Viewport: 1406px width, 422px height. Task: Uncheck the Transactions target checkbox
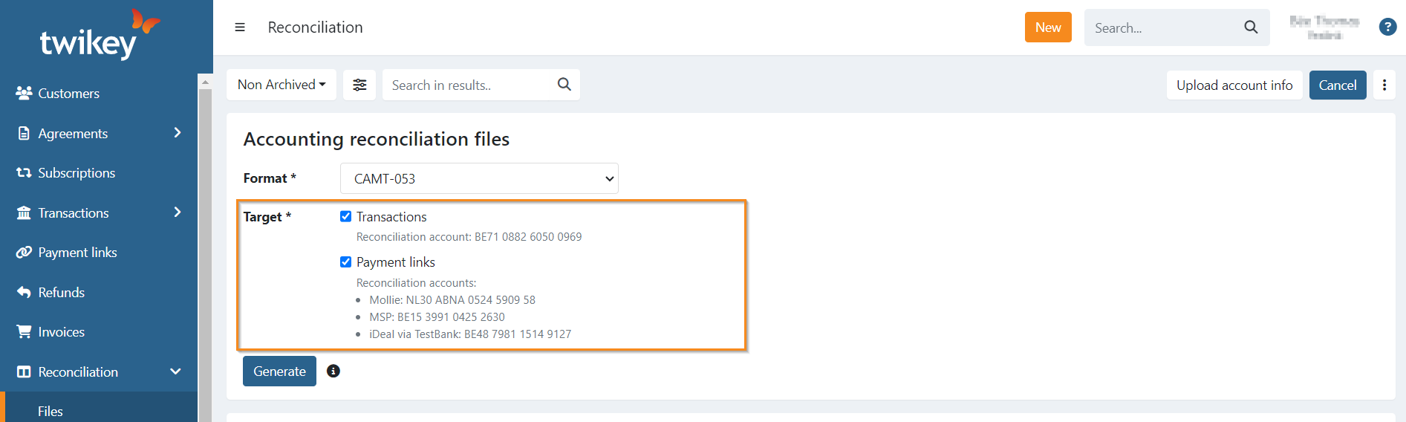pos(345,216)
